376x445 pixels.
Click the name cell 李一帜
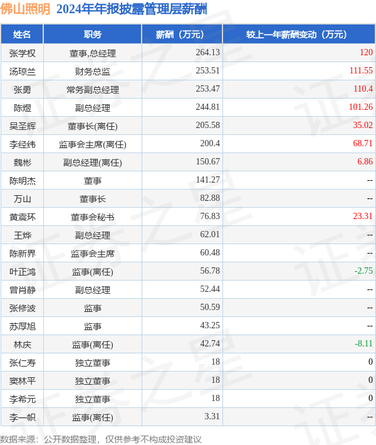click(x=23, y=417)
